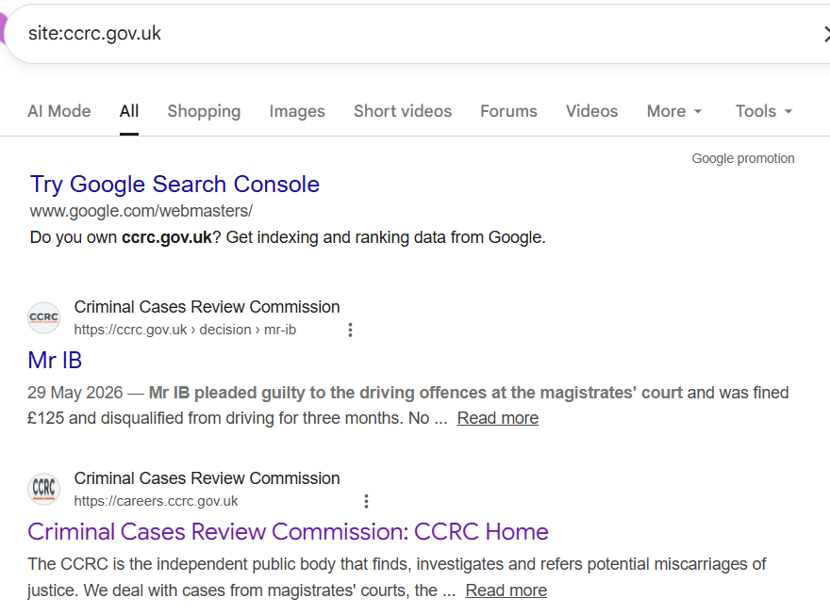Click the site name above the CCRC Home result

tap(207, 478)
